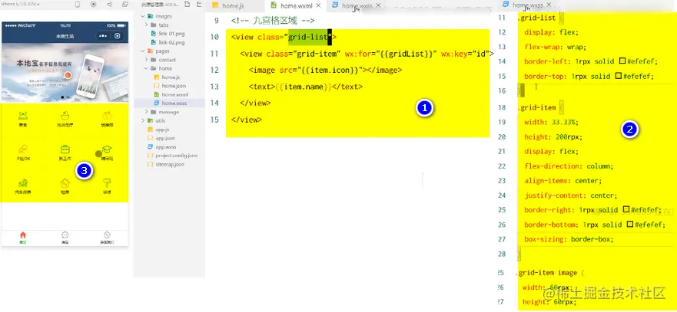The height and width of the screenshot is (312, 677).
Task: Toggle the speaker mute icon in simulator toolbar
Action: coord(109,5)
